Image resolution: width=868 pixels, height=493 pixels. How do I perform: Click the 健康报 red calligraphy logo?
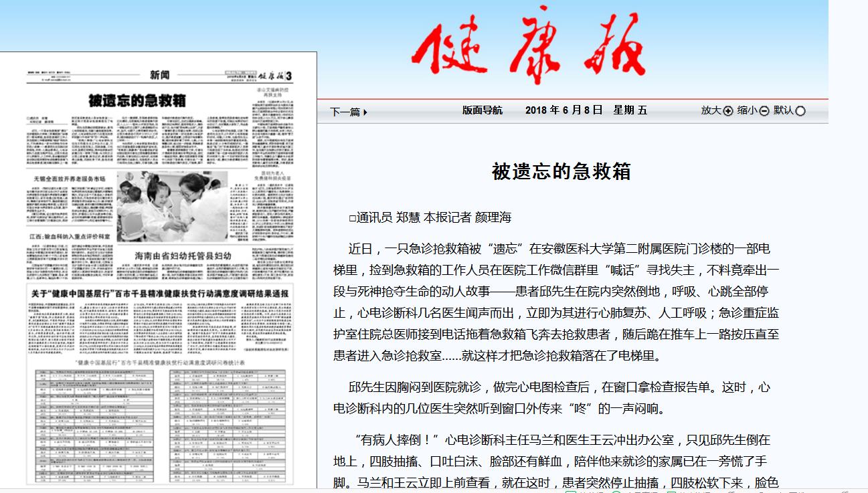click(x=528, y=45)
